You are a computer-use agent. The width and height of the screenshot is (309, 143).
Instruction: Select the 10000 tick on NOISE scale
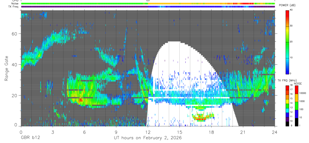pos(303,93)
